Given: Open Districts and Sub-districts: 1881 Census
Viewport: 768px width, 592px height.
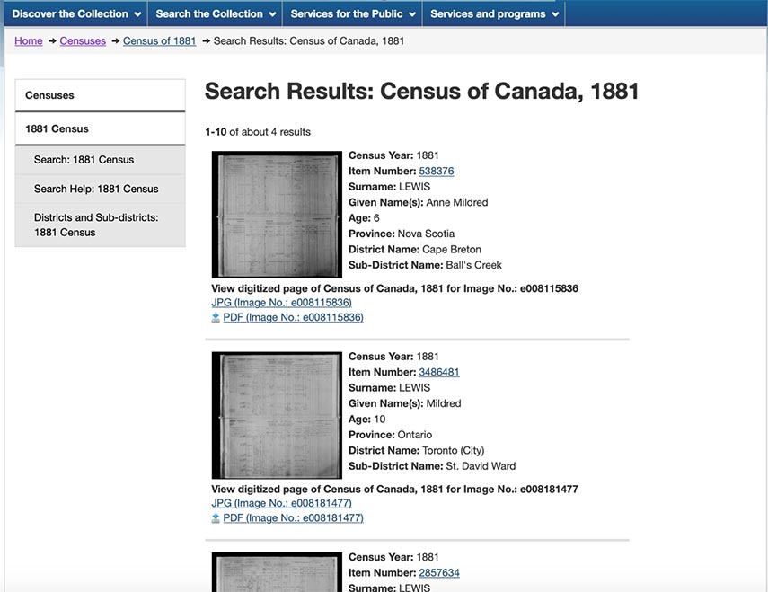Looking at the screenshot, I should (96, 225).
